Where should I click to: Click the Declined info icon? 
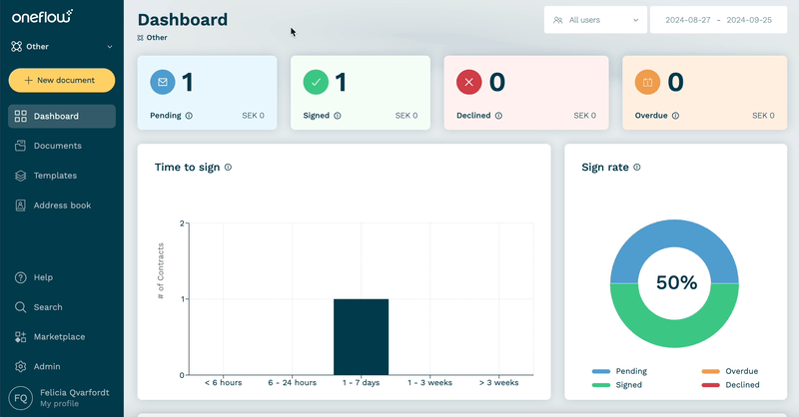pyautogui.click(x=498, y=116)
